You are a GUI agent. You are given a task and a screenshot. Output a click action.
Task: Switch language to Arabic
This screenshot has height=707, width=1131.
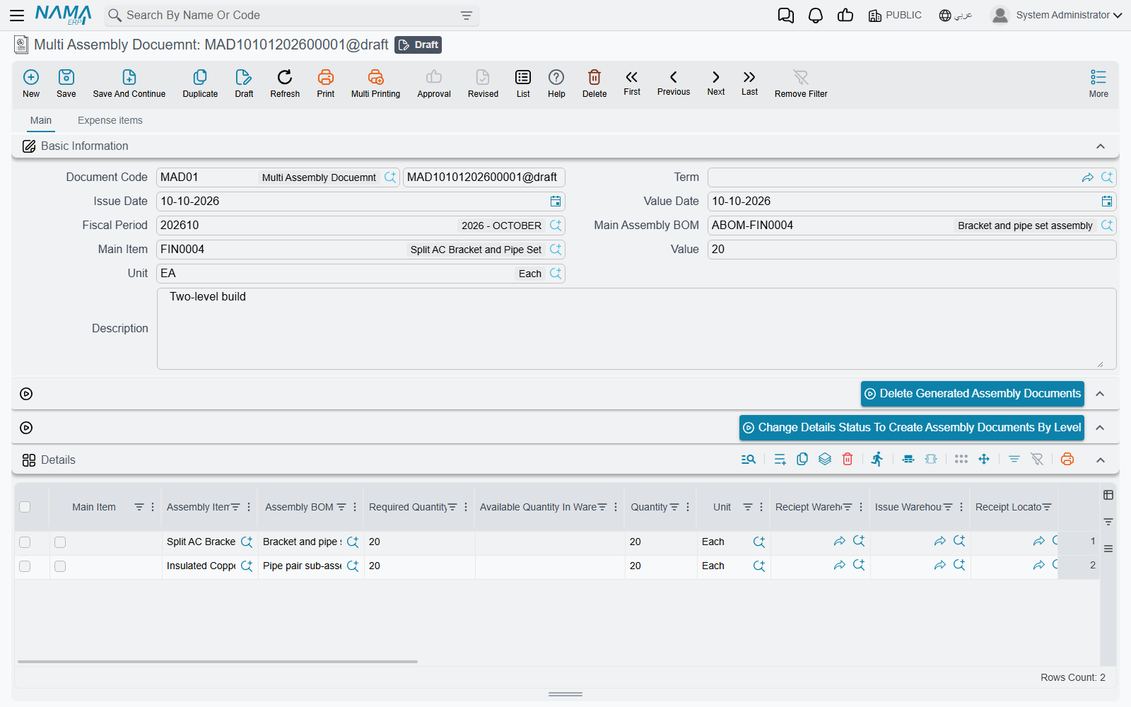pos(956,16)
